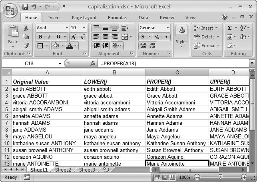This screenshot has width=257, height=182.
Task: Open Microsoft Excel Help question mark
Action: click(225, 17)
